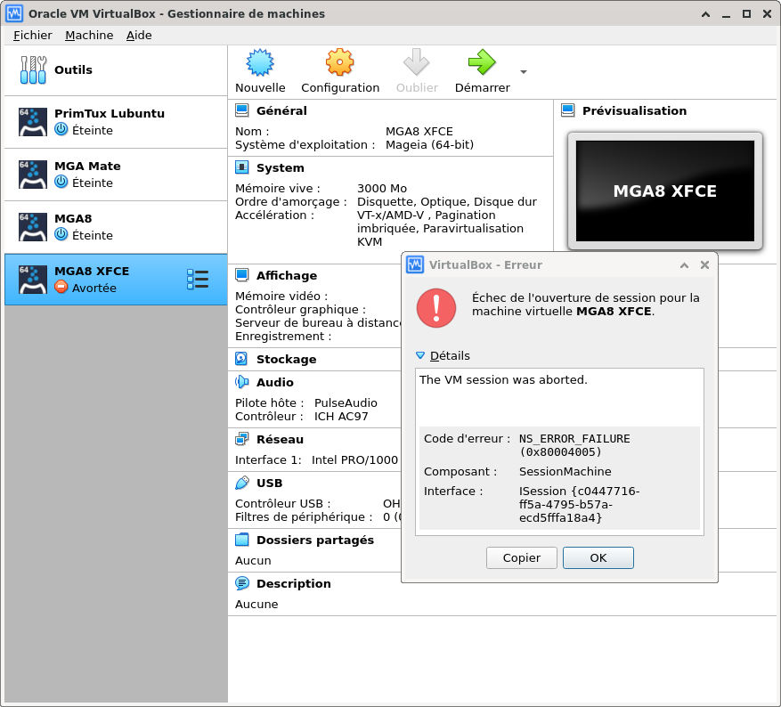Click the ISession interface identifier text
The height and width of the screenshot is (707, 781).
579,504
